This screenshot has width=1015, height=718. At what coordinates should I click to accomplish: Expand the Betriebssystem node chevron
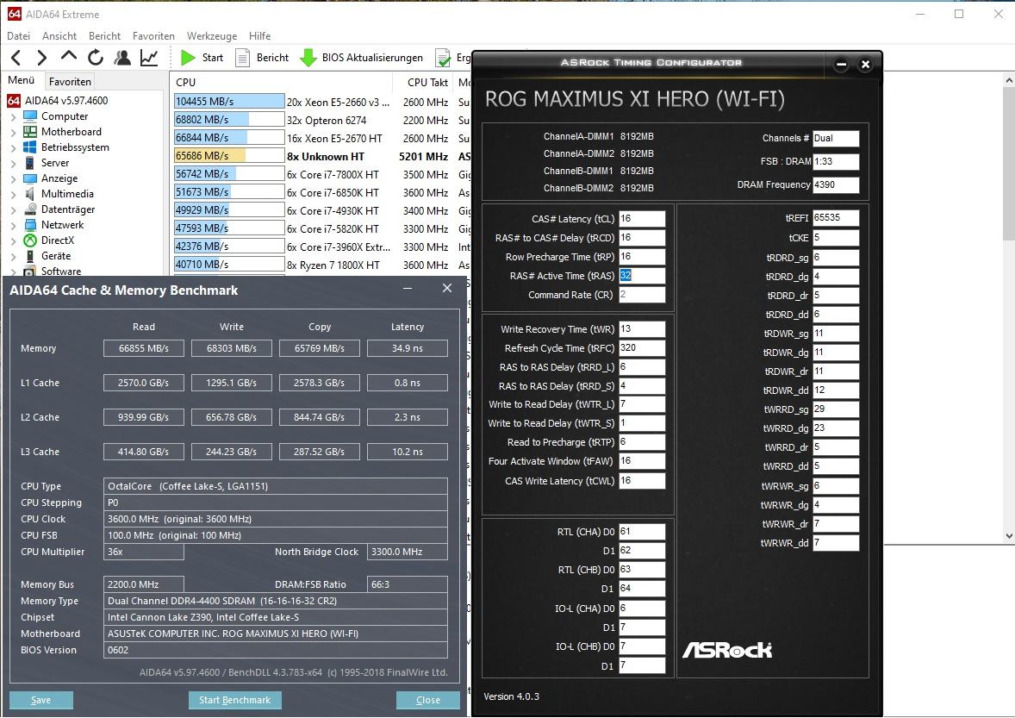(x=14, y=147)
